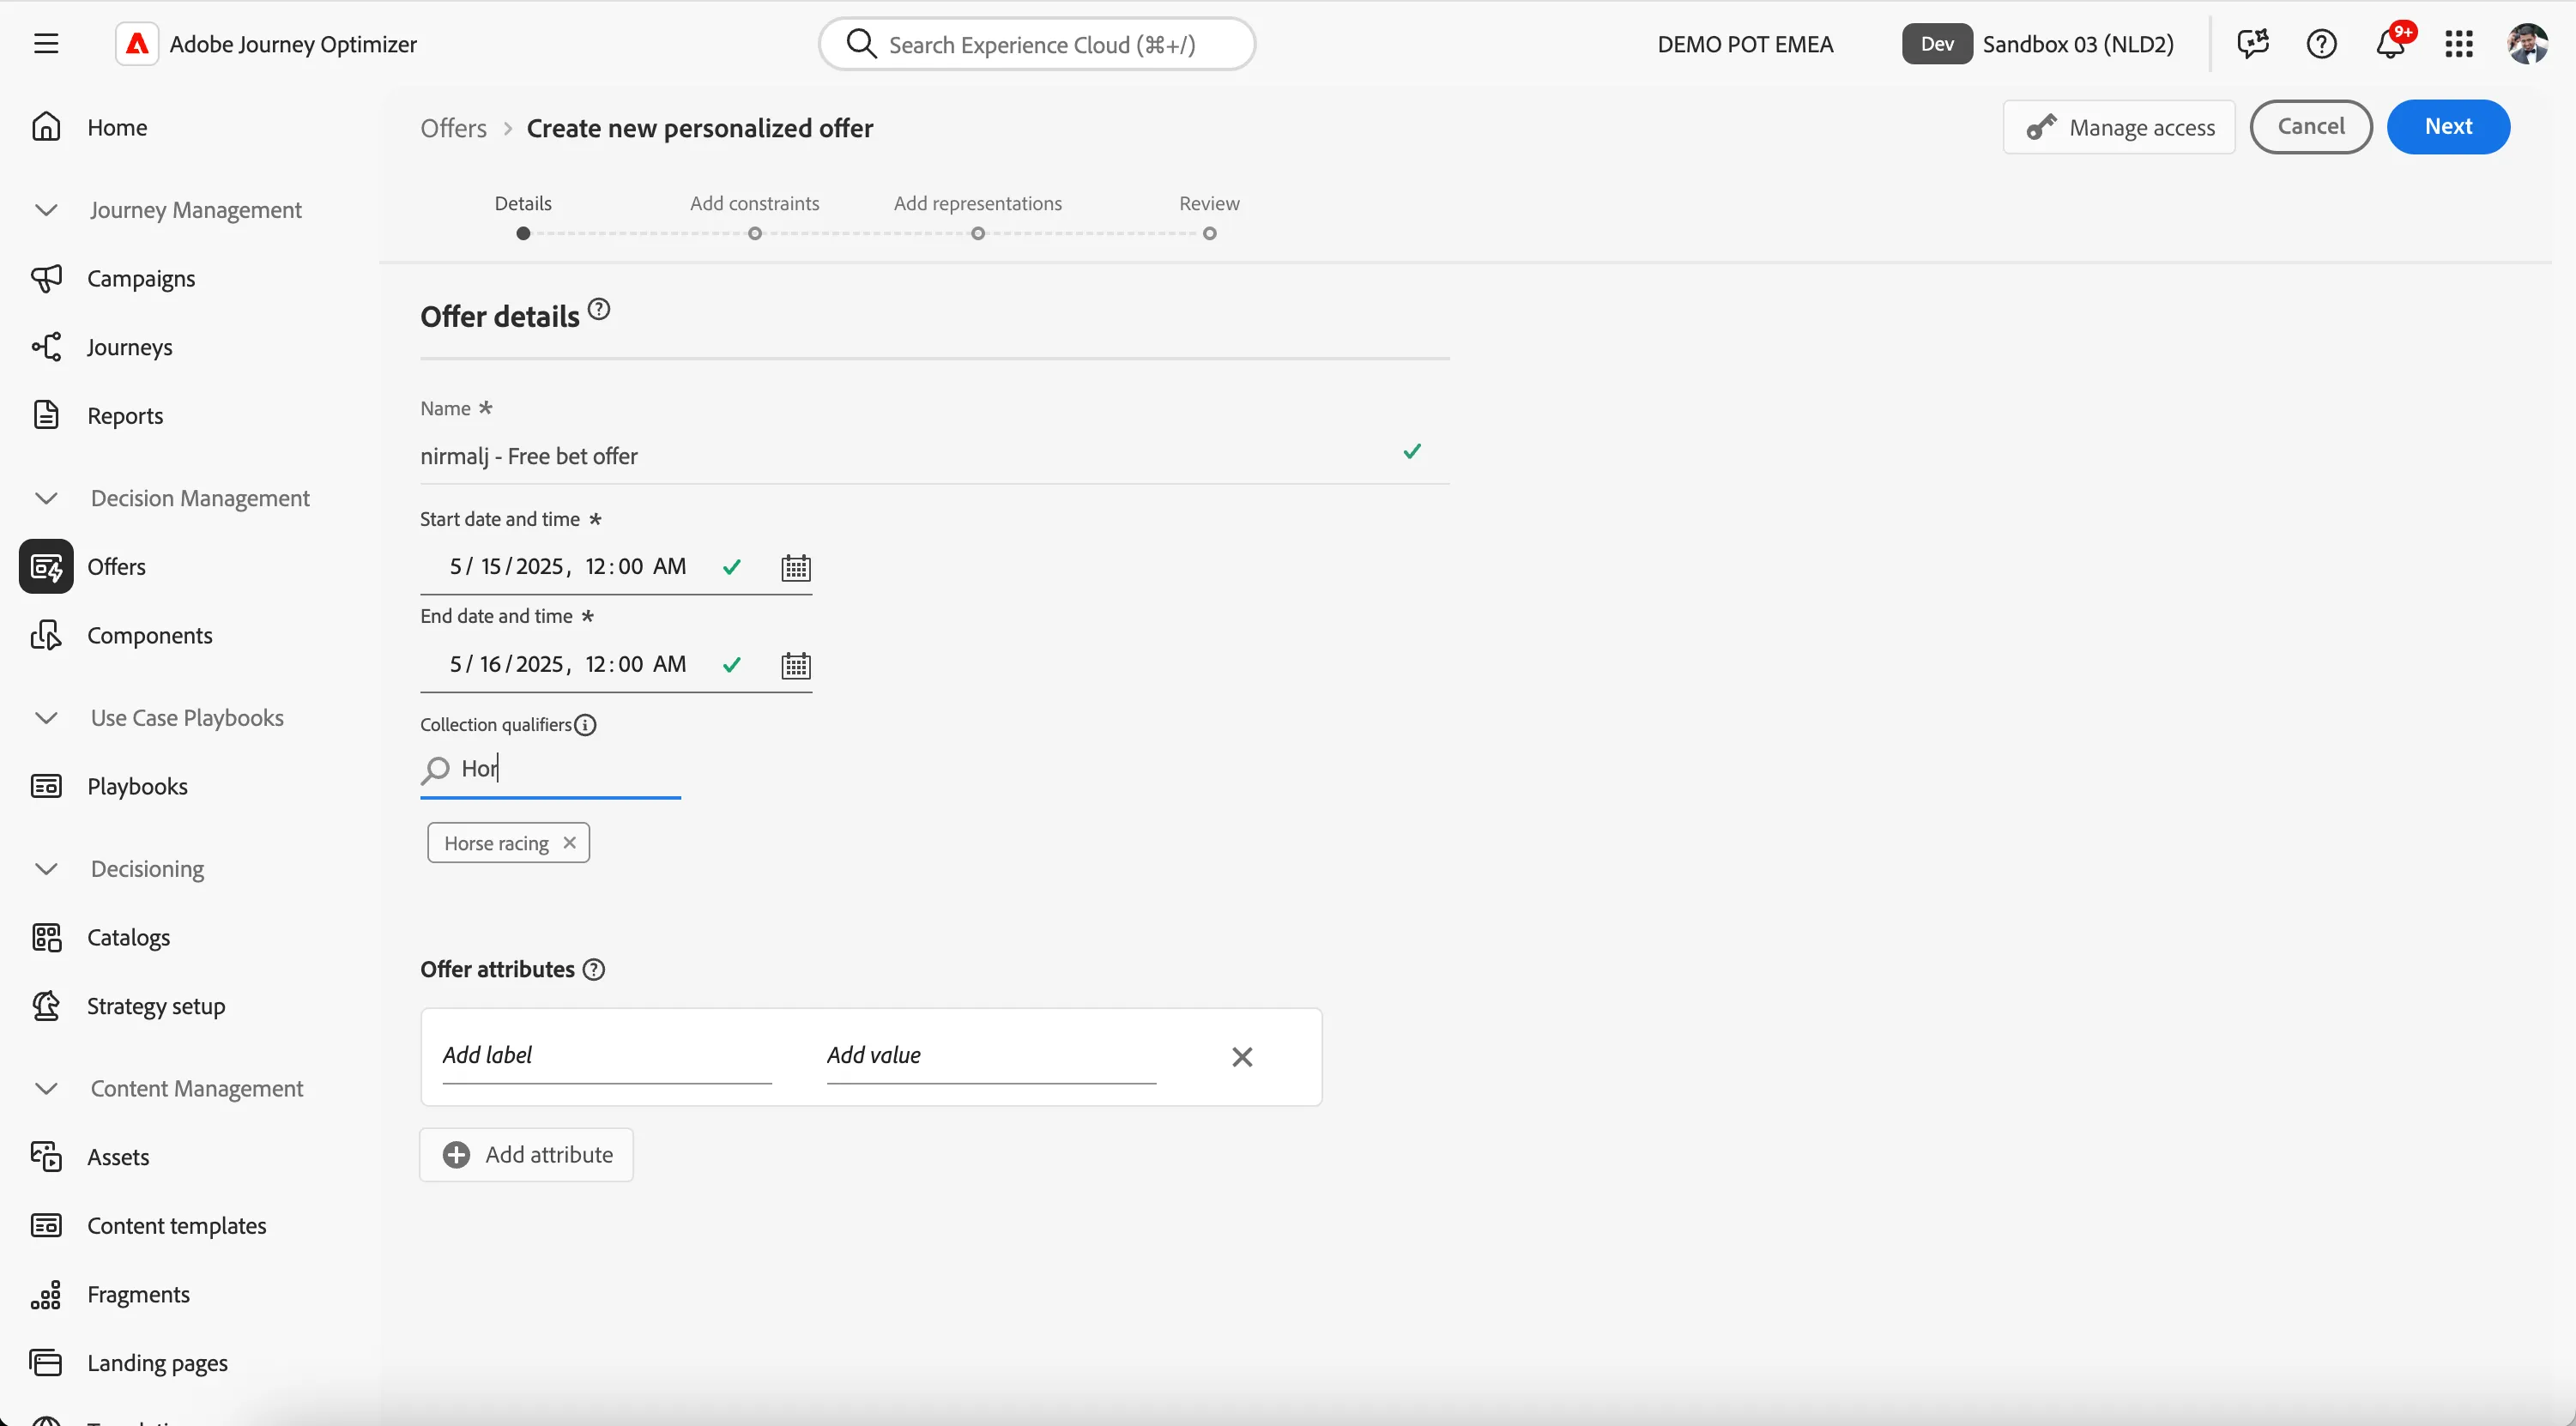This screenshot has width=2576, height=1426.
Task: Click the Offers breadcrumb link
Action: pyautogui.click(x=453, y=128)
